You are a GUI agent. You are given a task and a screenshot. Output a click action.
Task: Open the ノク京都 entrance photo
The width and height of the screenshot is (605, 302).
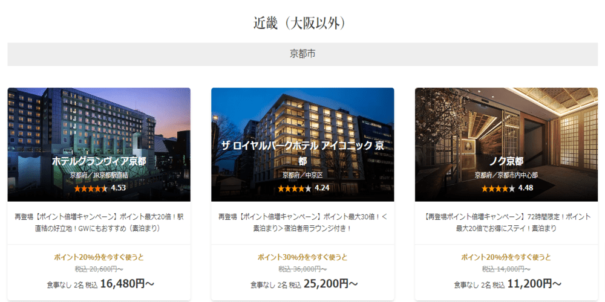[x=506, y=144]
